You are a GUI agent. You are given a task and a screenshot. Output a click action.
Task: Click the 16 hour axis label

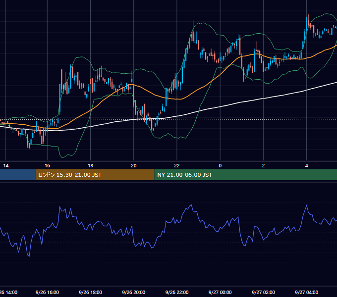pos(47,166)
